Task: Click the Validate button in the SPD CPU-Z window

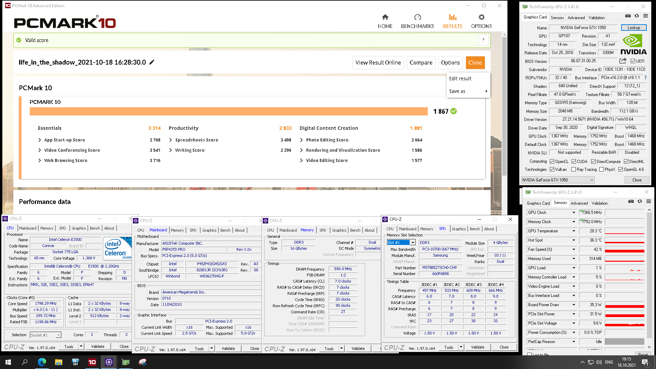Action: (477, 347)
